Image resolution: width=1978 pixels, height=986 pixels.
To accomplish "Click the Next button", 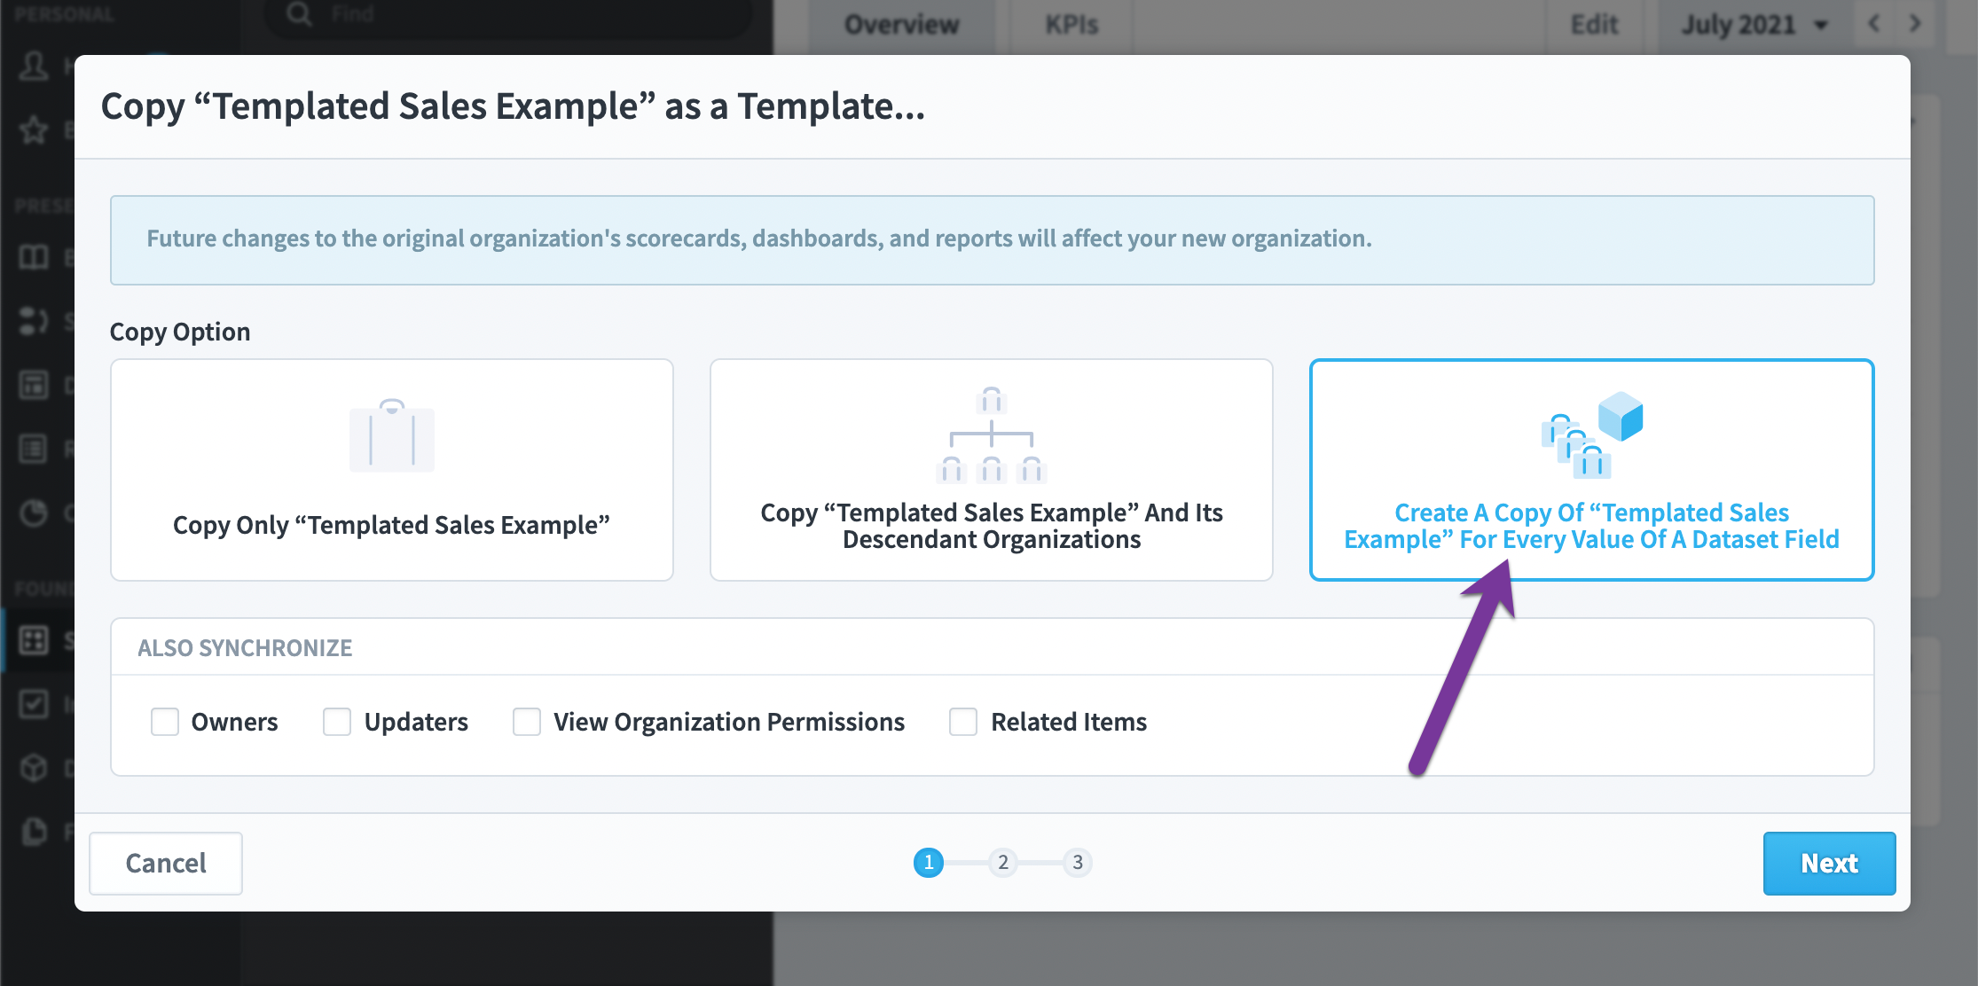I will click(x=1829, y=863).
